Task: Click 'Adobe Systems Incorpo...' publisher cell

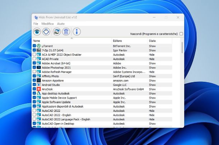Action: pyautogui.click(x=129, y=72)
